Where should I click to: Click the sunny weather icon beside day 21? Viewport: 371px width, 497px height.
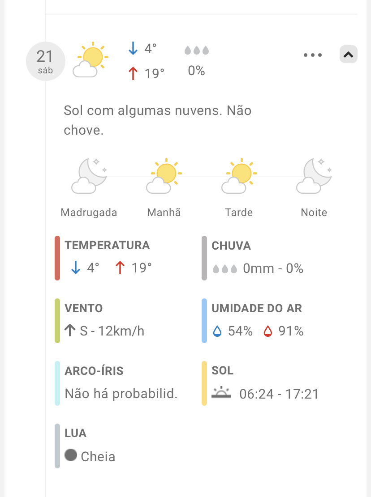(90, 60)
